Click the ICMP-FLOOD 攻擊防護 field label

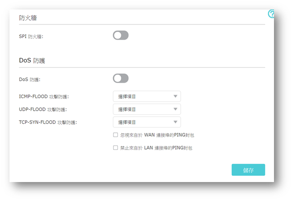[43, 97]
